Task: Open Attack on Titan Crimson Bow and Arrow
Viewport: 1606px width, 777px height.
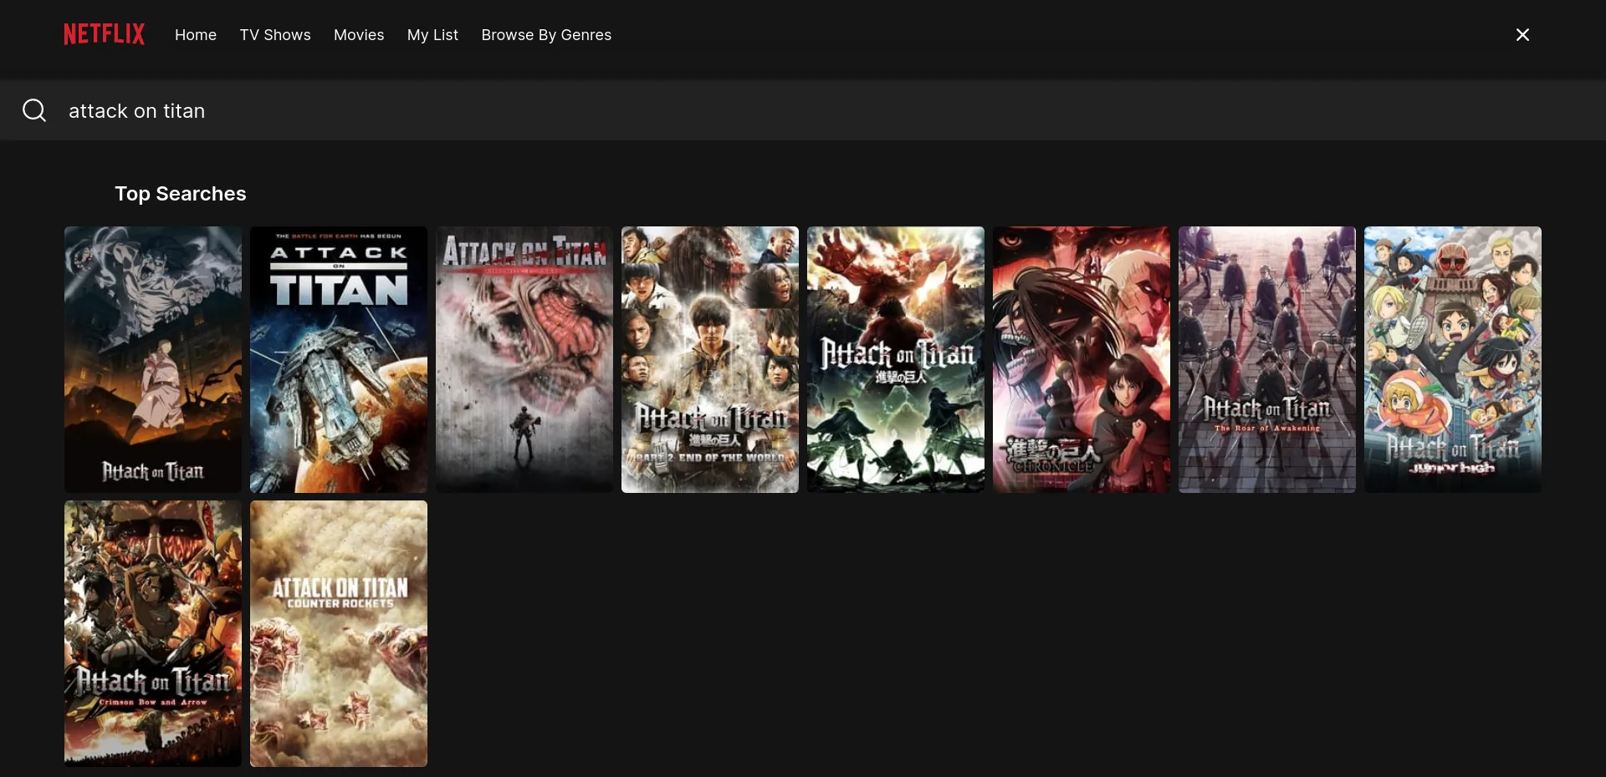Action: coord(153,633)
